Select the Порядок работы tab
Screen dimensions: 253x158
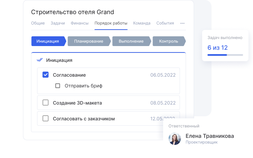point(111,24)
